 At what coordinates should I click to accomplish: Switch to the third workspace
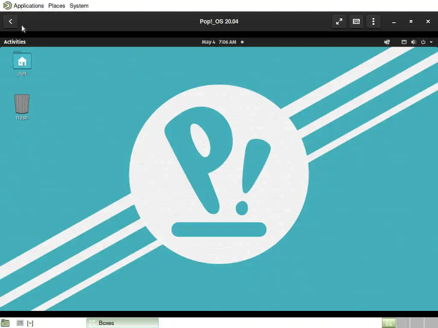417,323
